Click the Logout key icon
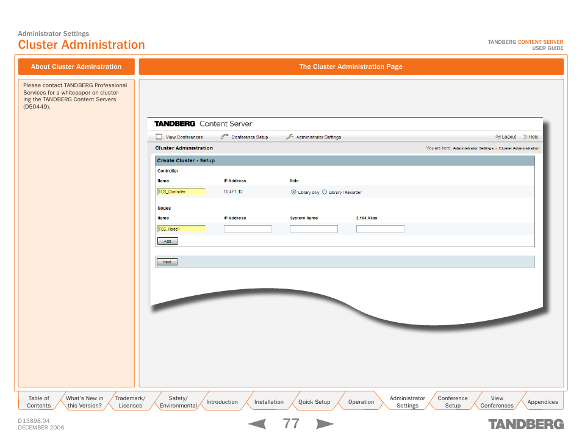 [498, 137]
